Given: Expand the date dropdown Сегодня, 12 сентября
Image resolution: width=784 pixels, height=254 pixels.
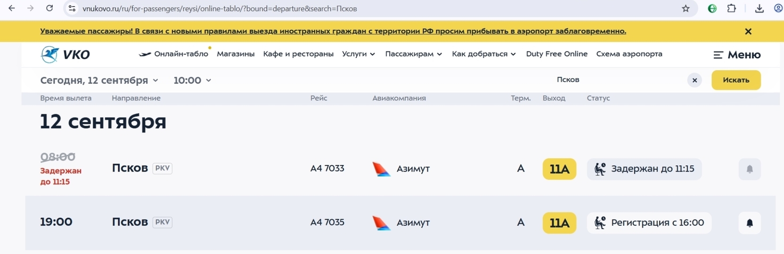Looking at the screenshot, I should (99, 81).
